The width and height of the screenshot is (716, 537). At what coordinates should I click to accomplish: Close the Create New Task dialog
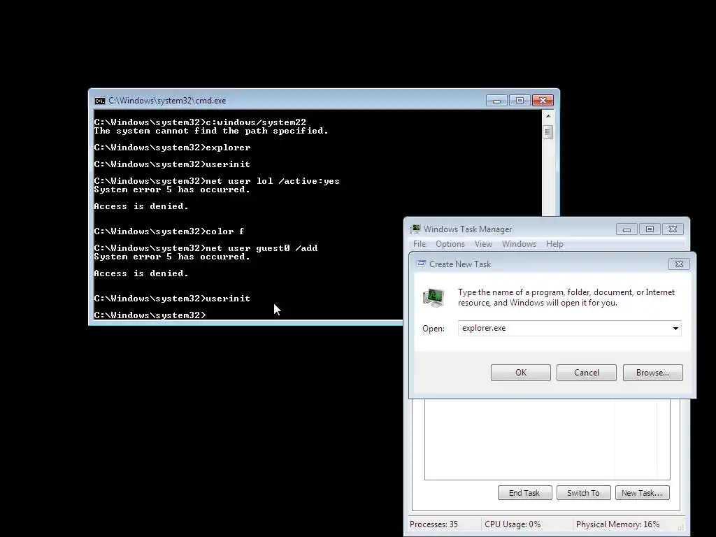(x=679, y=264)
